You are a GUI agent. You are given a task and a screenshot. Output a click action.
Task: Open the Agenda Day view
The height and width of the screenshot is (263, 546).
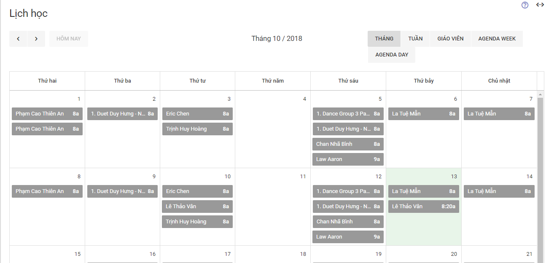coord(392,55)
